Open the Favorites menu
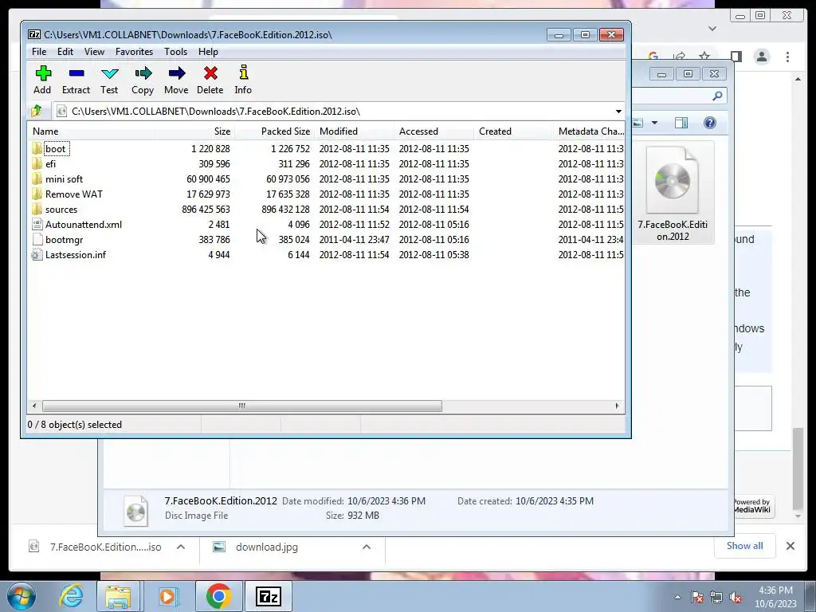 coord(134,52)
